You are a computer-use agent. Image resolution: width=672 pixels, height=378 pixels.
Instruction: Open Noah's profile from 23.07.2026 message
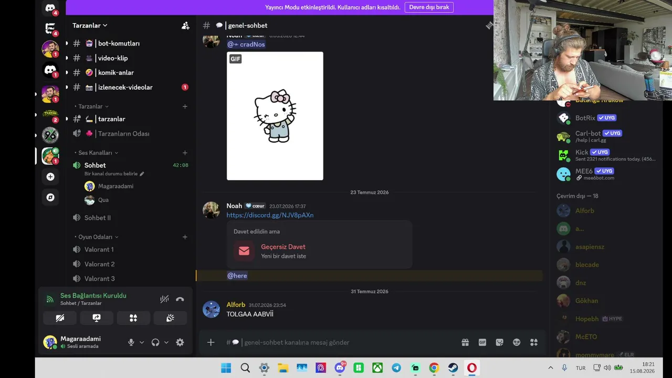coord(234,206)
